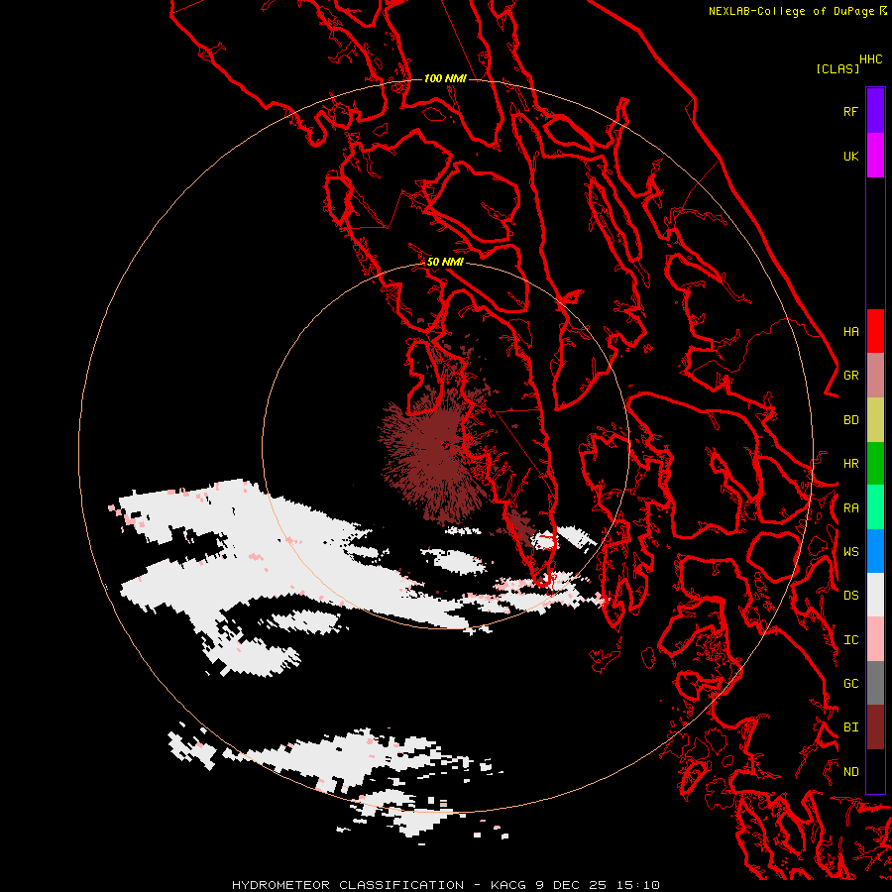This screenshot has height=892, width=892.
Task: Click the radar site marker at map center
Action: coord(445,445)
